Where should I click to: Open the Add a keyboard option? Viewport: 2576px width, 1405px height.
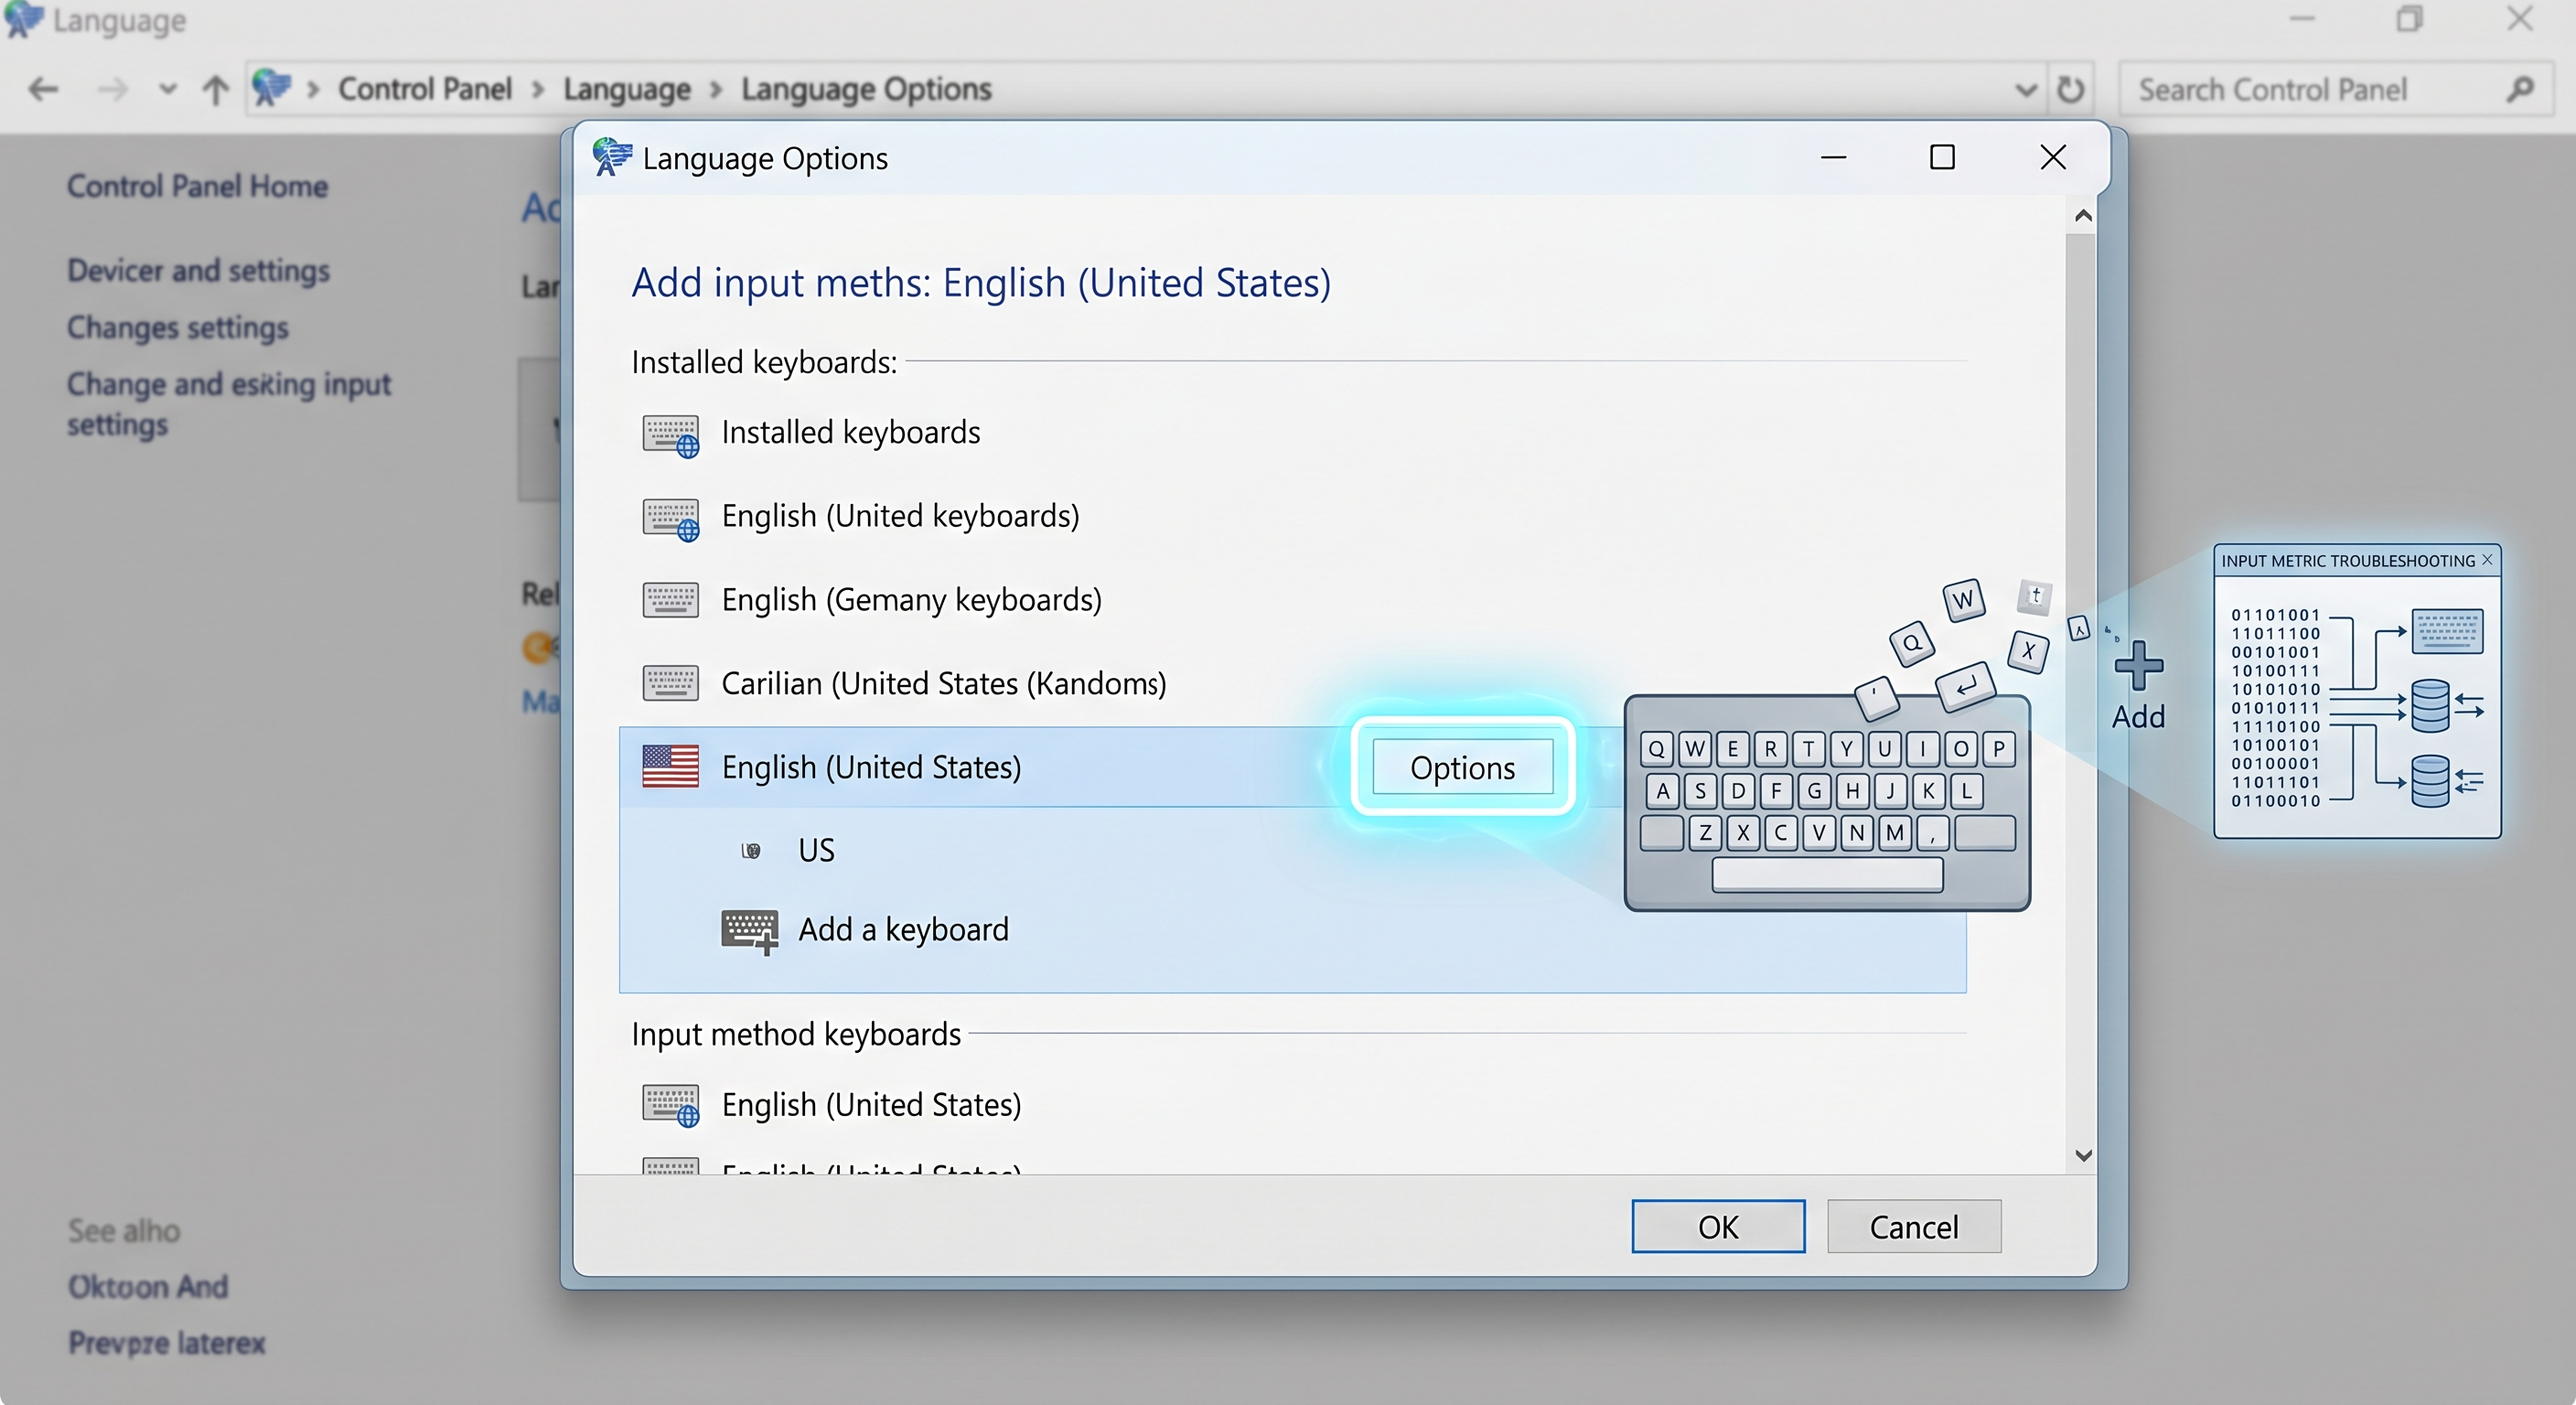(x=903, y=929)
